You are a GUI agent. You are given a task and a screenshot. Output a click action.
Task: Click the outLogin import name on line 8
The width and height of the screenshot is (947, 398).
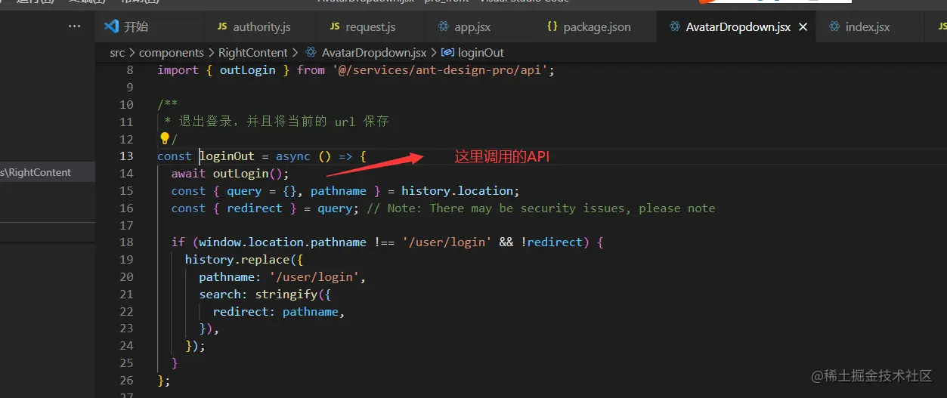[248, 70]
